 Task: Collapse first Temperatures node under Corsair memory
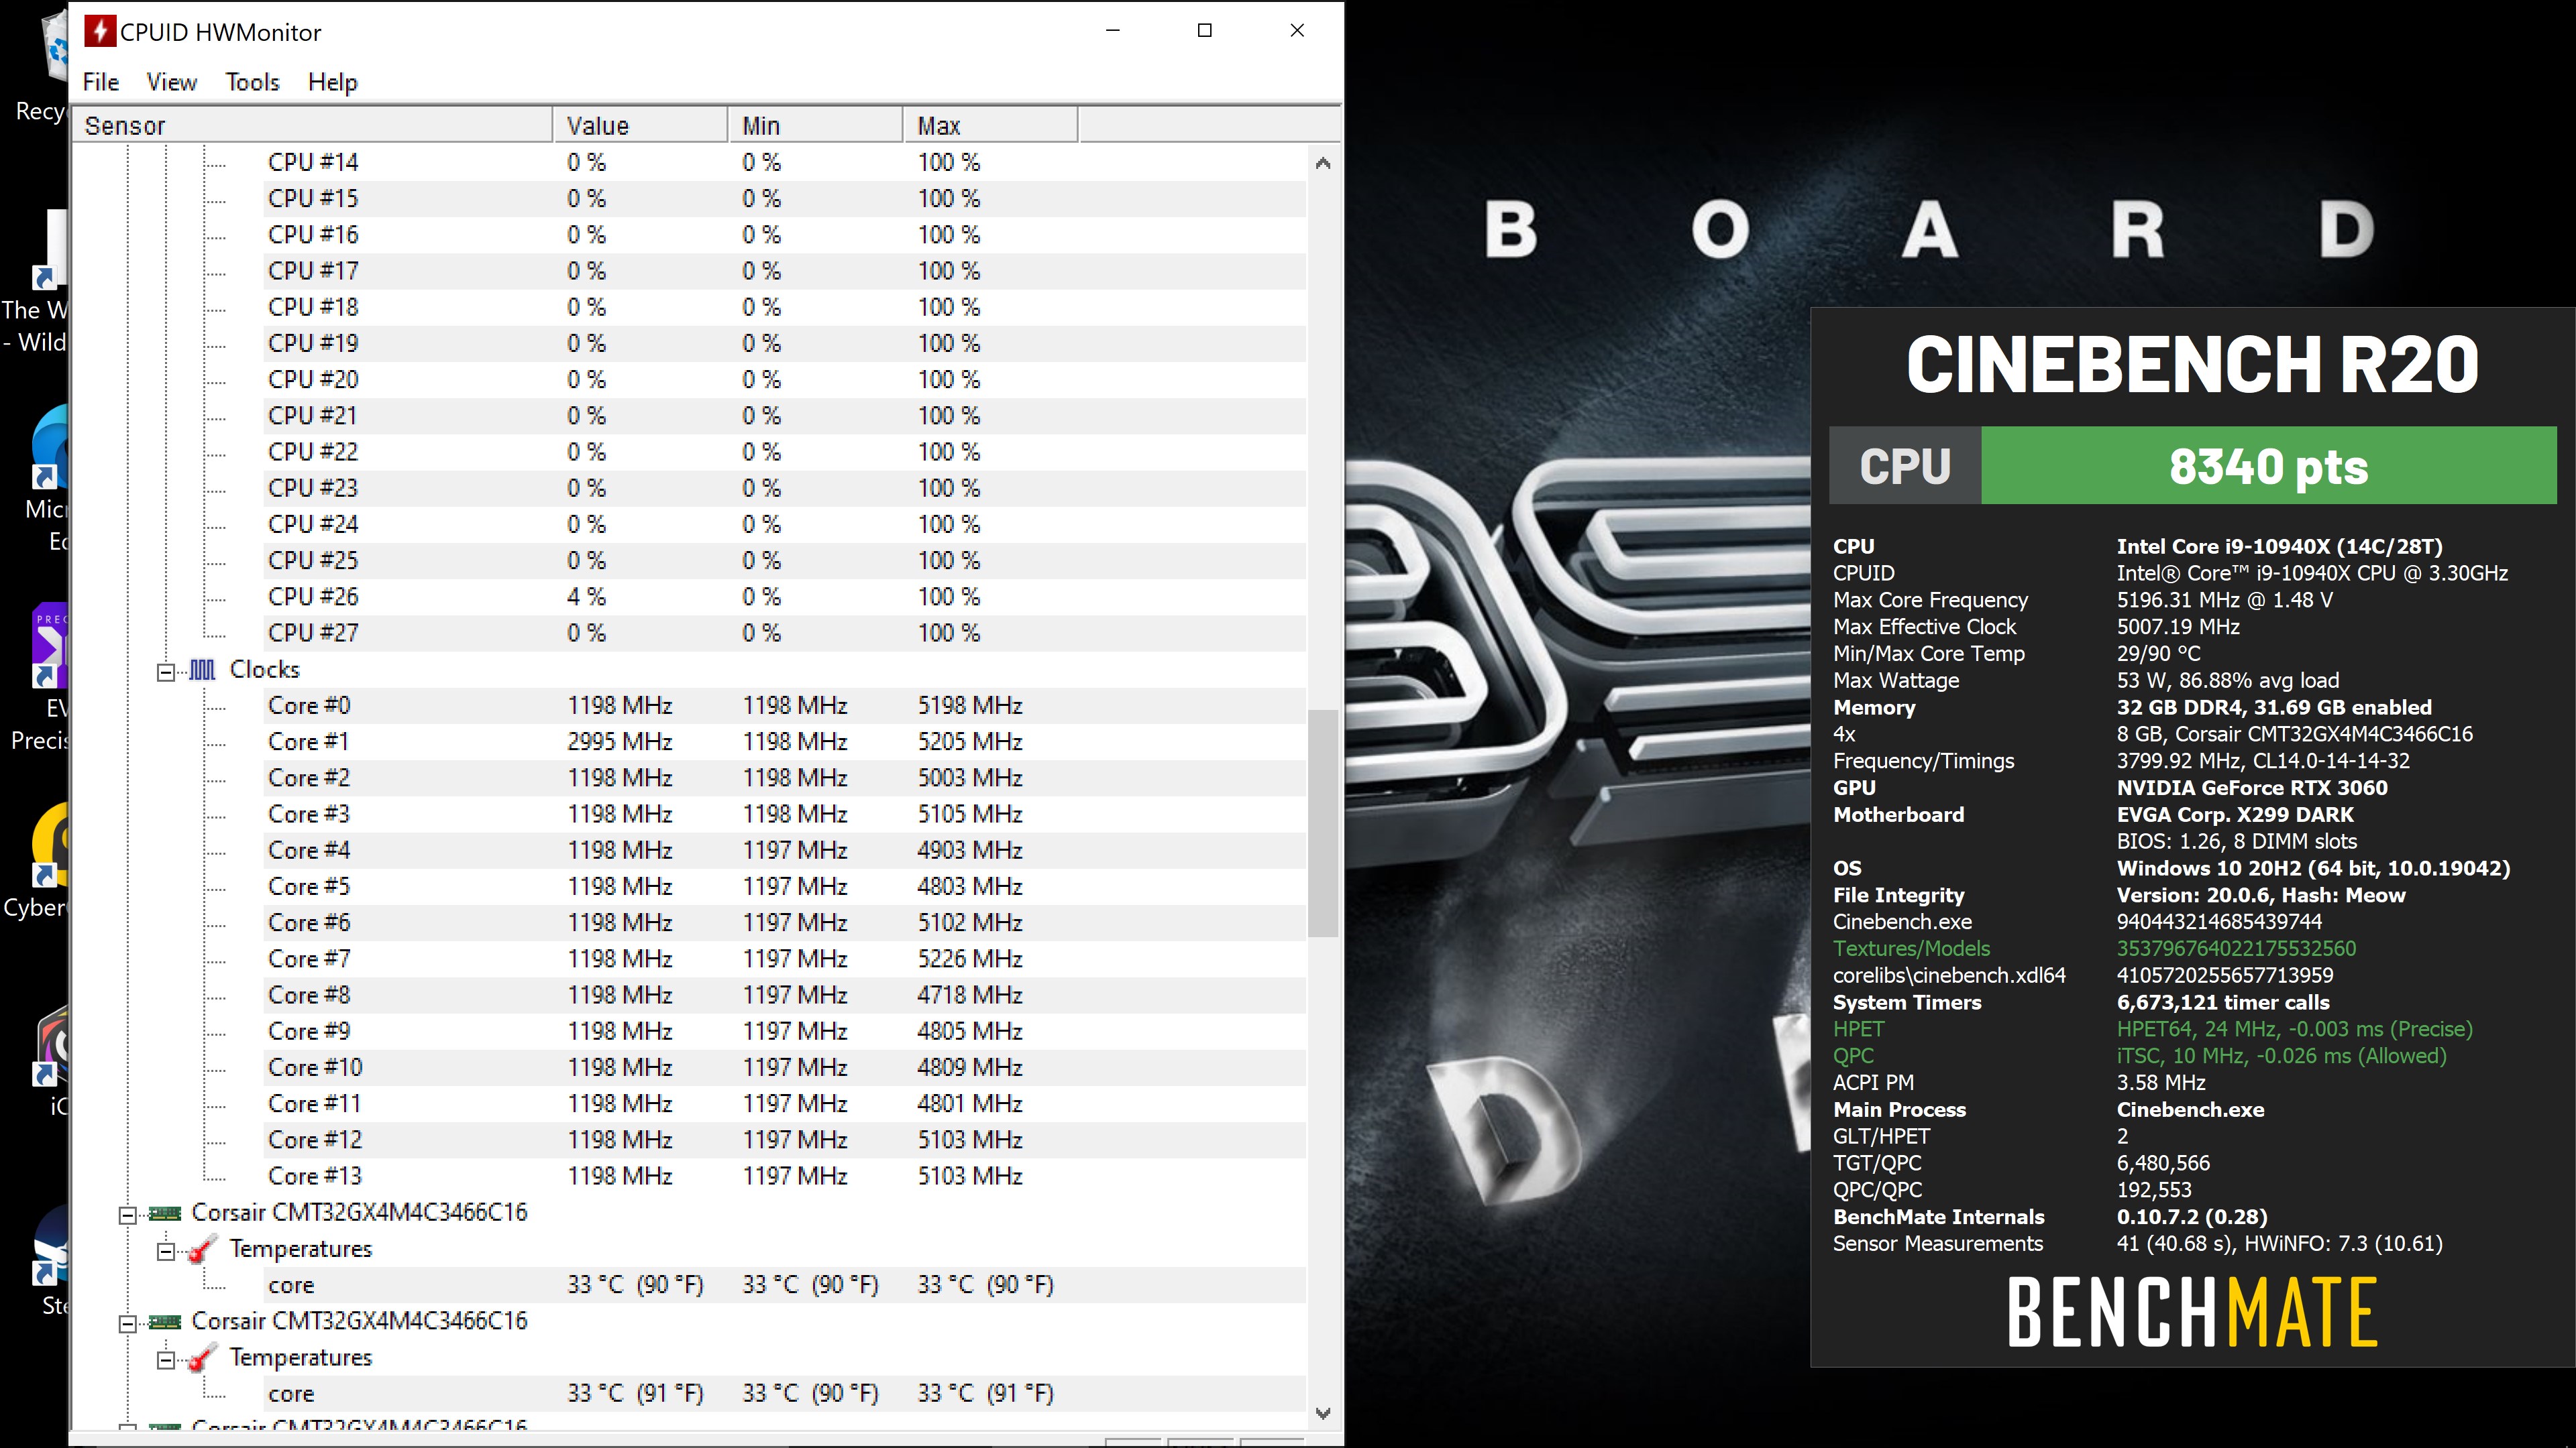166,1251
